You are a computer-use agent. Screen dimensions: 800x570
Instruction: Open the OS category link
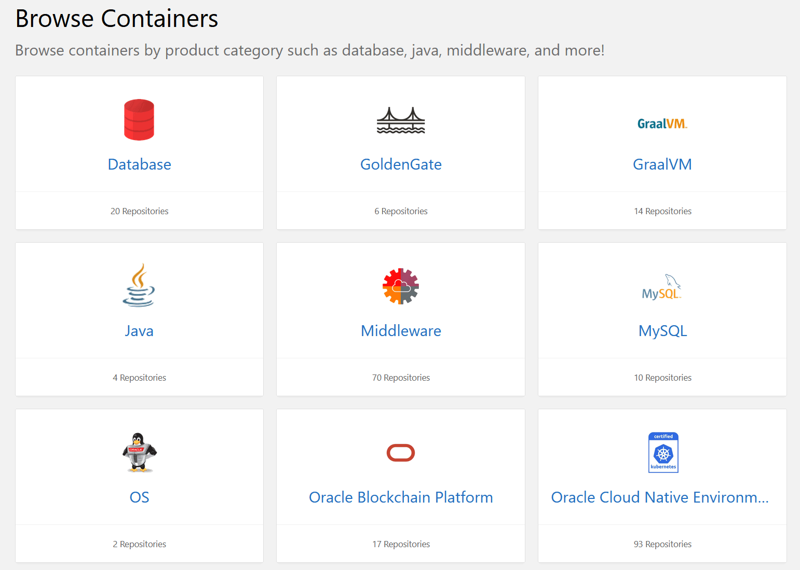click(x=139, y=497)
